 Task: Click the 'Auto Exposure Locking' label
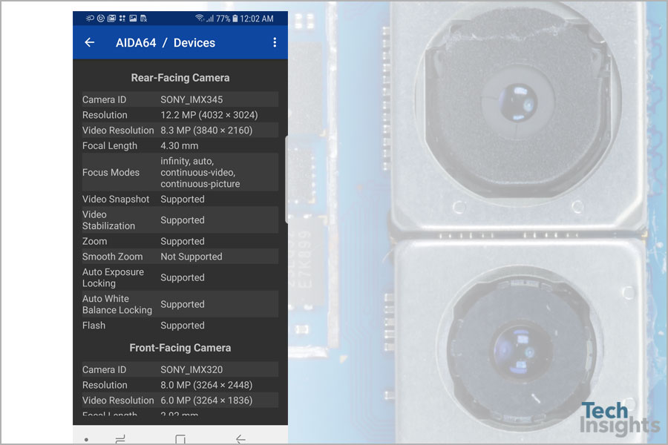coord(113,277)
